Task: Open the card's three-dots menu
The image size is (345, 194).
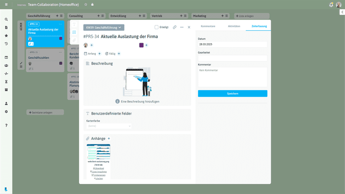Action: pos(182,27)
